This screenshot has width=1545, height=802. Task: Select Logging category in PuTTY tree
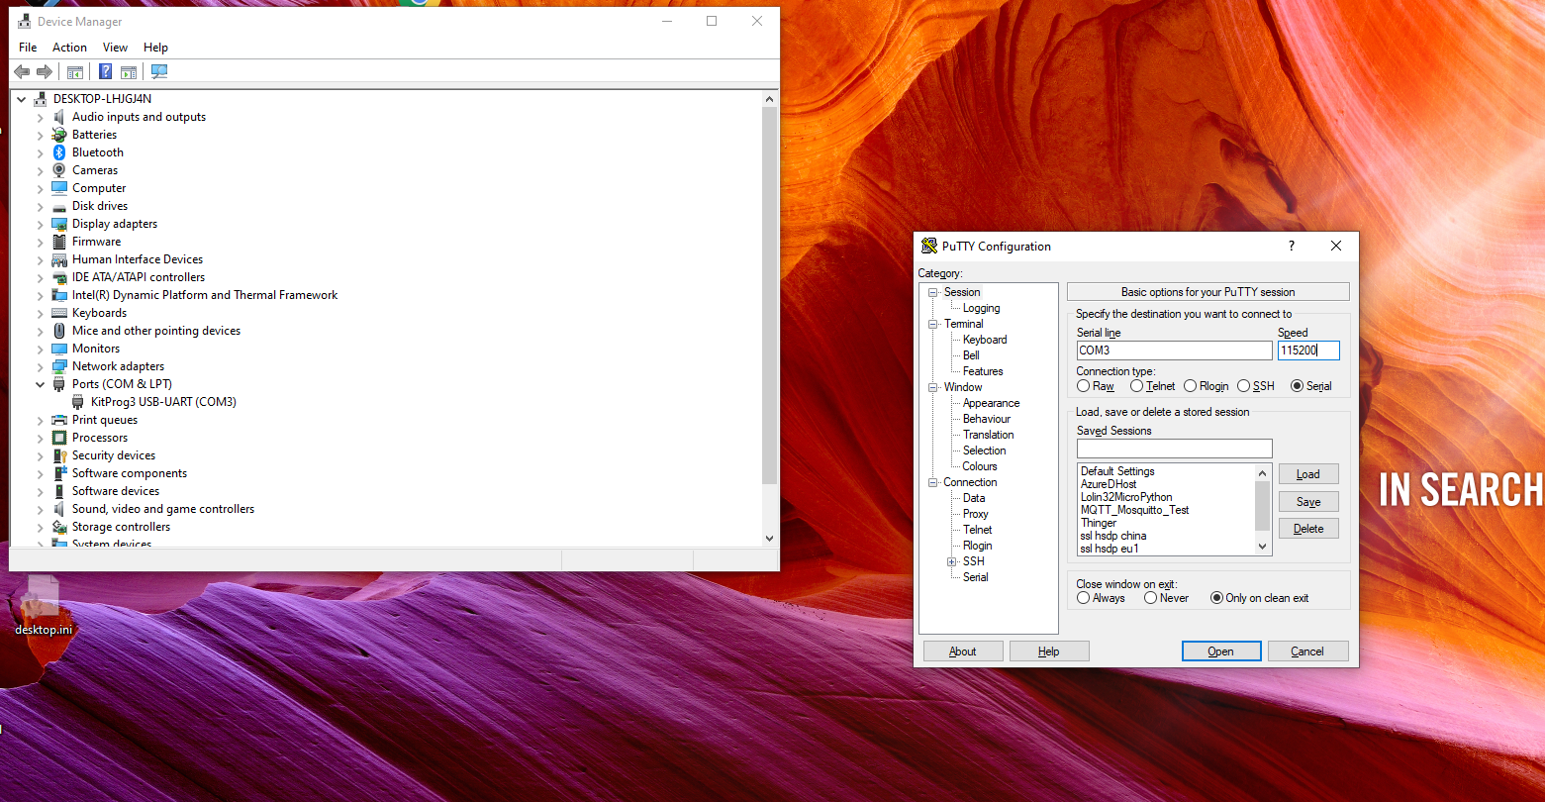[x=981, y=308]
